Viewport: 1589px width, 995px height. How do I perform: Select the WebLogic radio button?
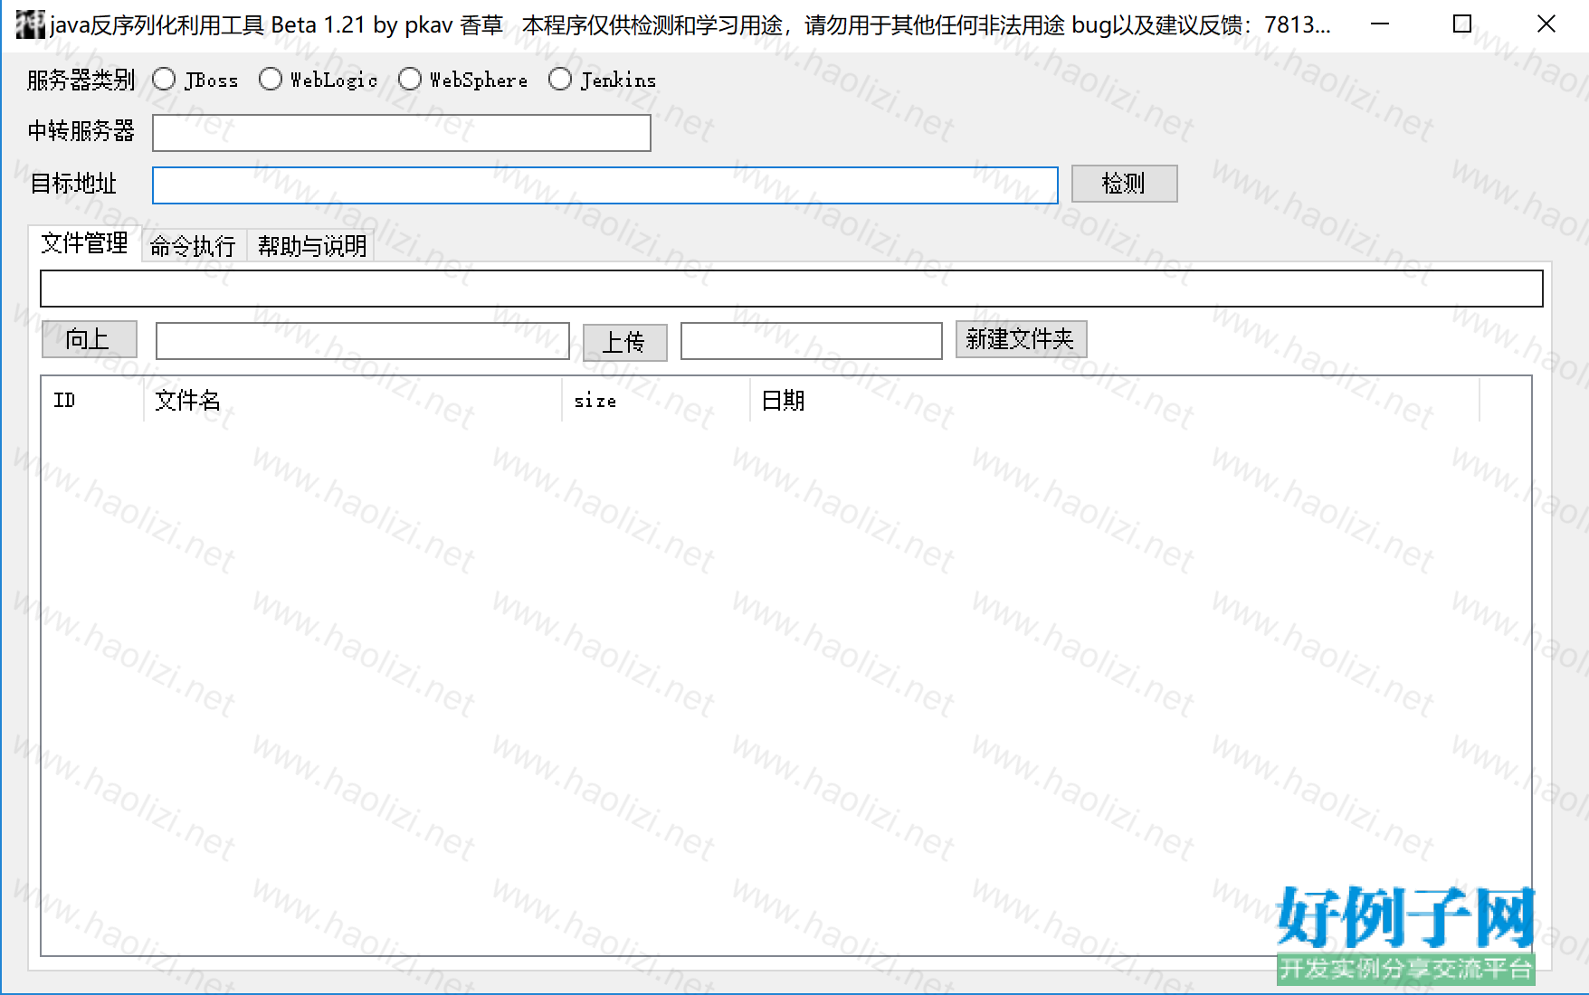tap(271, 80)
